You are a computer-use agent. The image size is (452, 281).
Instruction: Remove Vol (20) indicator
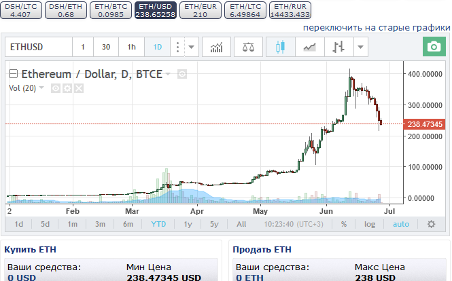tap(79, 88)
